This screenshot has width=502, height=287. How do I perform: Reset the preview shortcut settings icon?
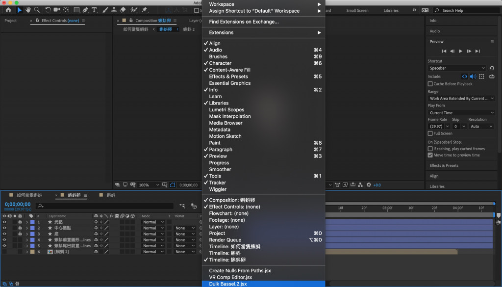[492, 68]
